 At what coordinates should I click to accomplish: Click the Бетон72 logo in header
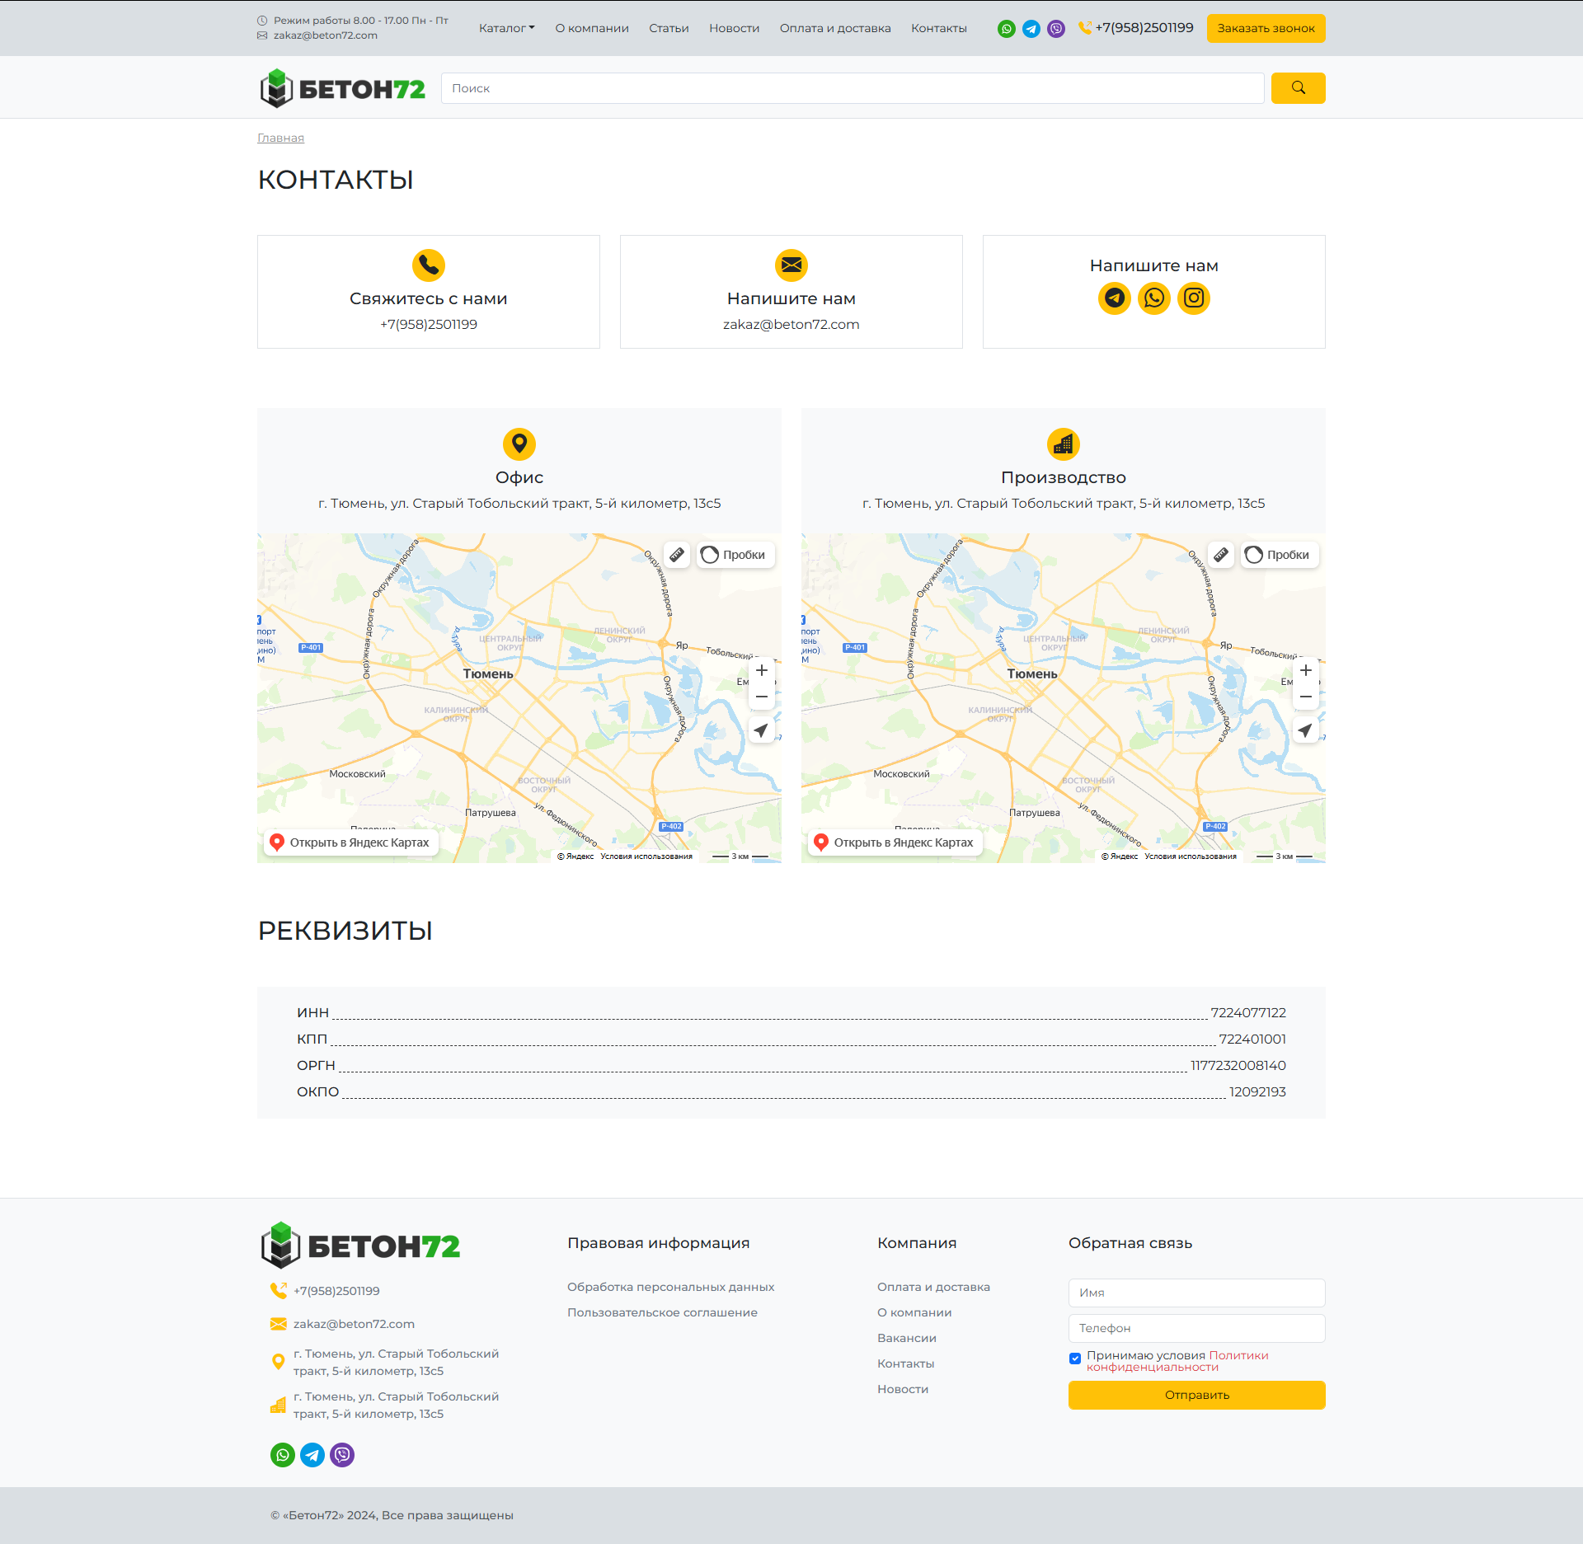[342, 88]
